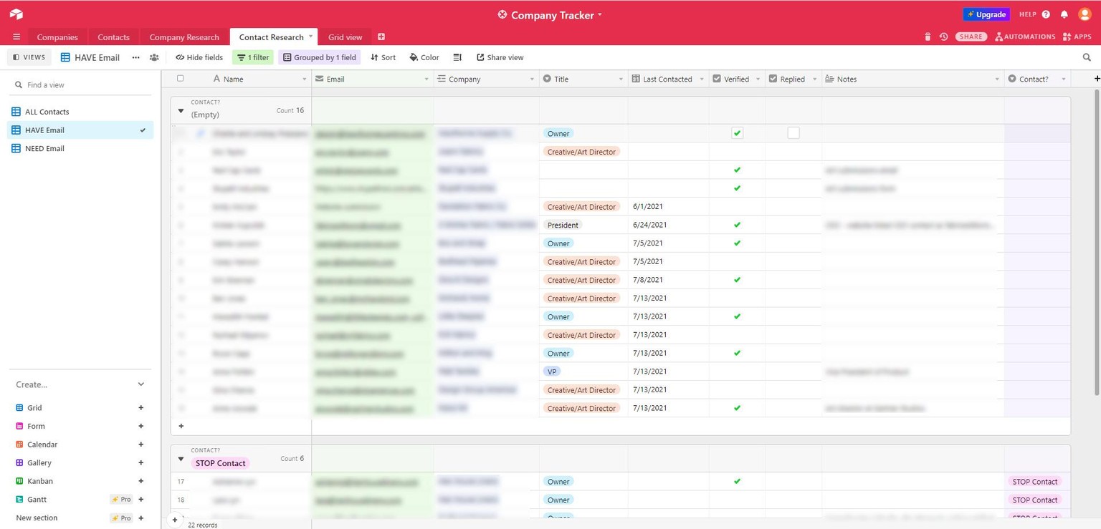Add a Gantt view with plus

[x=141, y=500]
